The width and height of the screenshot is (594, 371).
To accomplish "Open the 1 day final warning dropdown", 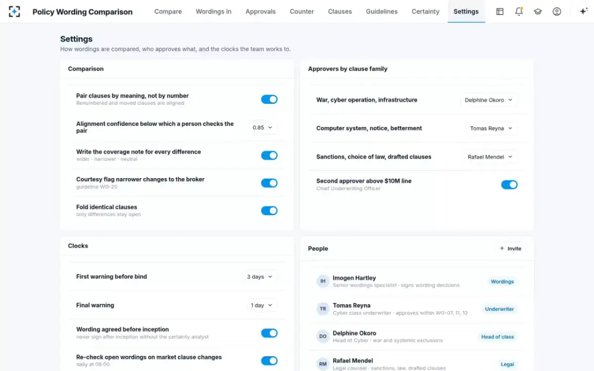I will point(262,305).
